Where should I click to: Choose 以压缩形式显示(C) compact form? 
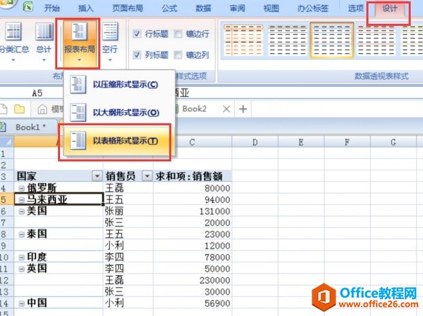click(119, 84)
